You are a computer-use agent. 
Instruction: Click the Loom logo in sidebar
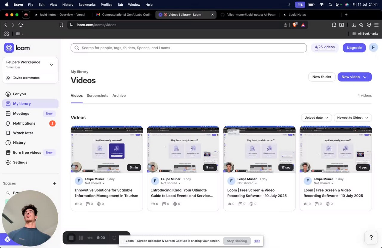click(x=17, y=48)
